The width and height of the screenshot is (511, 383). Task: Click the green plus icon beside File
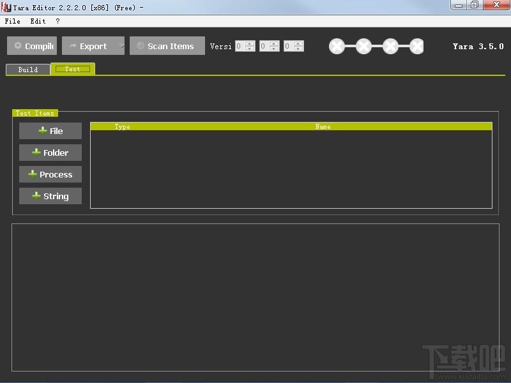tap(42, 131)
